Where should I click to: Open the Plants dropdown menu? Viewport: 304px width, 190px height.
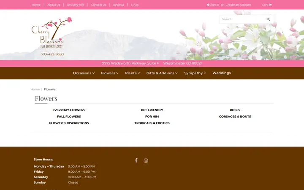point(133,73)
